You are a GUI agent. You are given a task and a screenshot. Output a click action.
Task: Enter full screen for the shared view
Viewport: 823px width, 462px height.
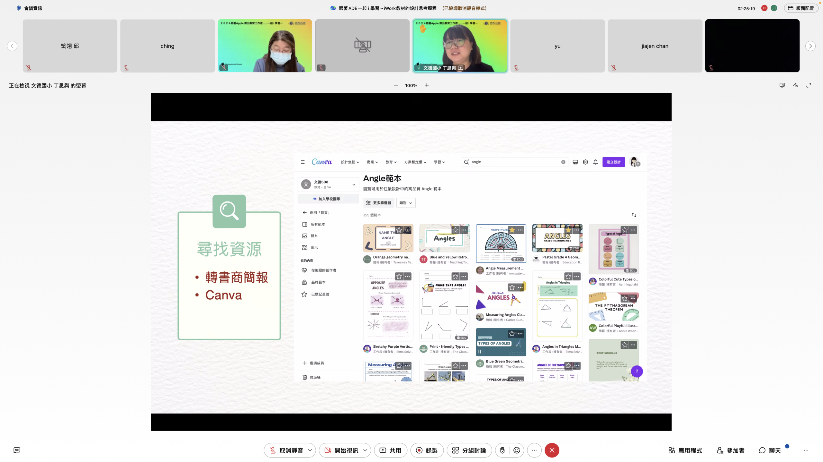pos(809,85)
